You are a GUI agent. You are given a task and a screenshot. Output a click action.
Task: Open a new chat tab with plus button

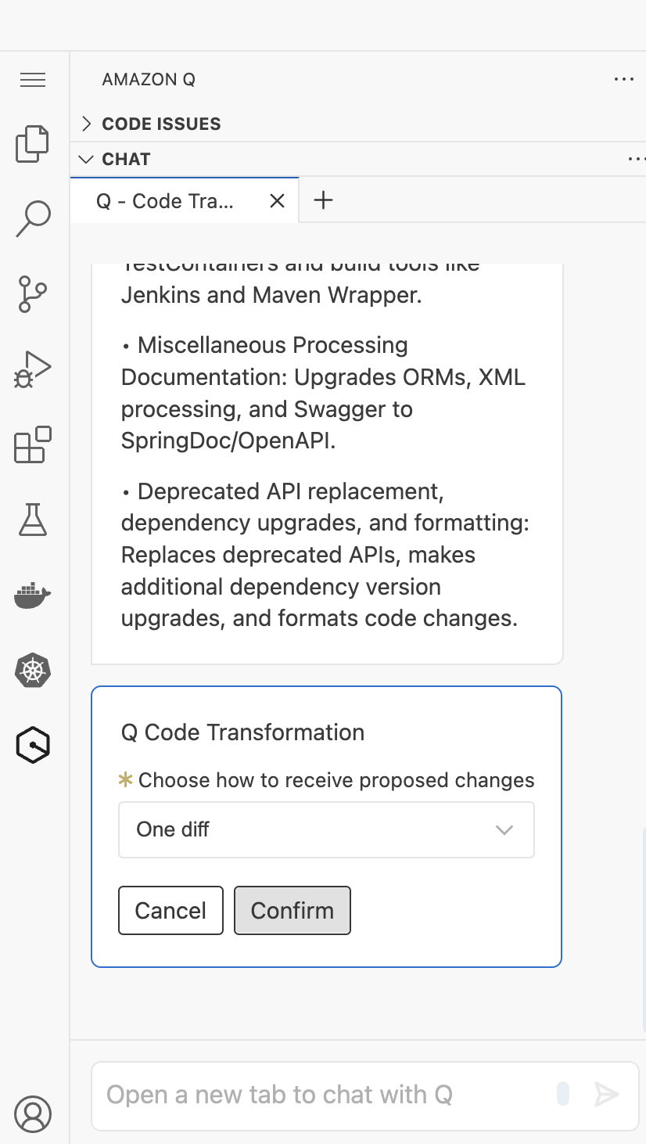tap(323, 200)
